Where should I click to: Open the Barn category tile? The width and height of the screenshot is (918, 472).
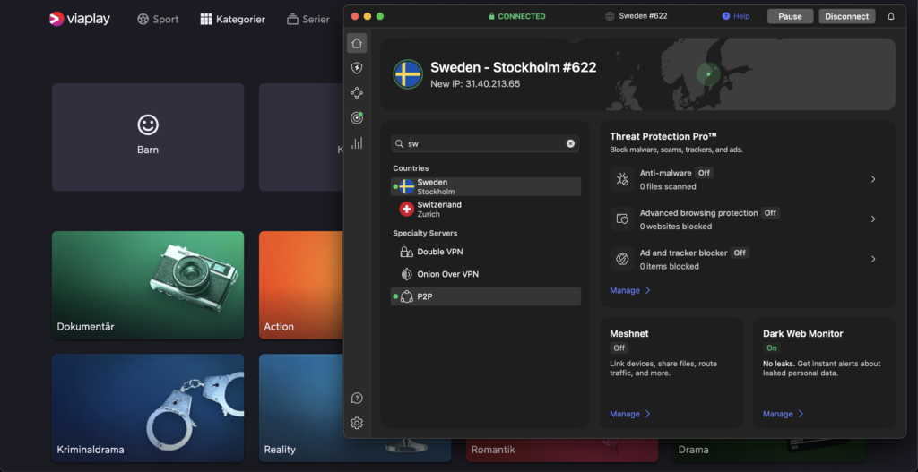[x=148, y=137]
